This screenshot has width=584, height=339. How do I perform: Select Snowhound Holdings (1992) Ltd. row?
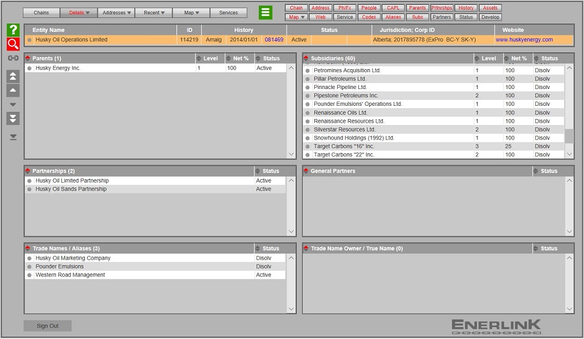coord(434,138)
